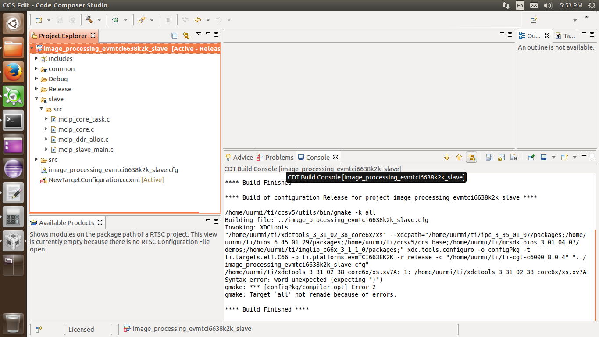Open the Target Configurations tab

pyautogui.click(x=565, y=36)
